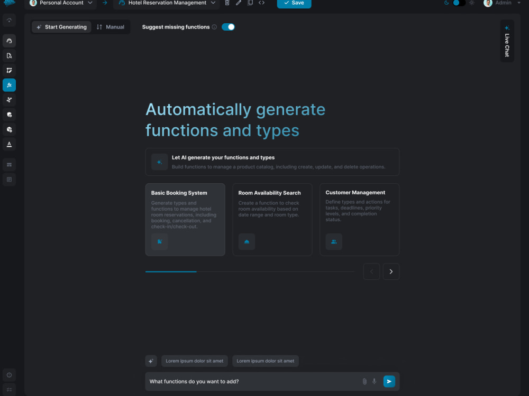Open the Admin user menu arrow
Screen dimensions: 529x396
[519, 3]
